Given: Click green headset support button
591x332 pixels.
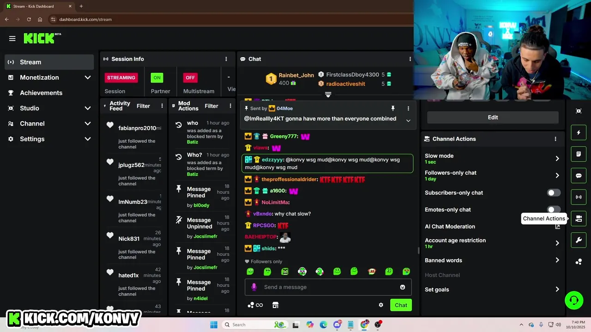Looking at the screenshot, I should click(574, 301).
